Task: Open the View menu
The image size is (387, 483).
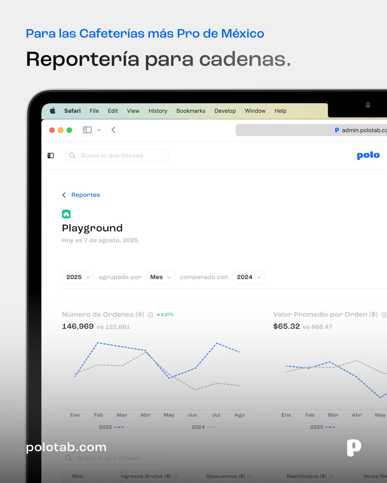Action: (x=133, y=111)
